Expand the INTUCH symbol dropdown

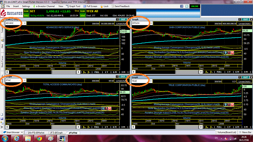coord(151,23)
